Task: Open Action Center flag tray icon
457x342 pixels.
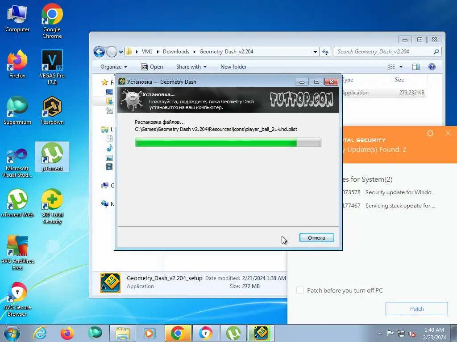Action: [x=390, y=333]
